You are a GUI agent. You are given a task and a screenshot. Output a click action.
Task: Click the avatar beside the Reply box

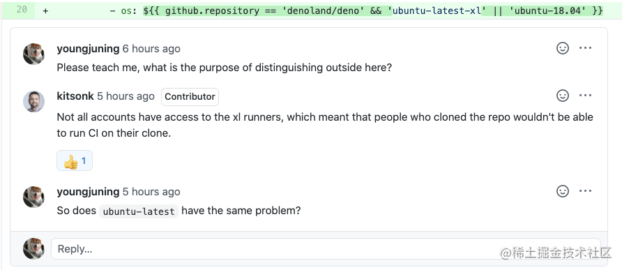pyautogui.click(x=33, y=248)
